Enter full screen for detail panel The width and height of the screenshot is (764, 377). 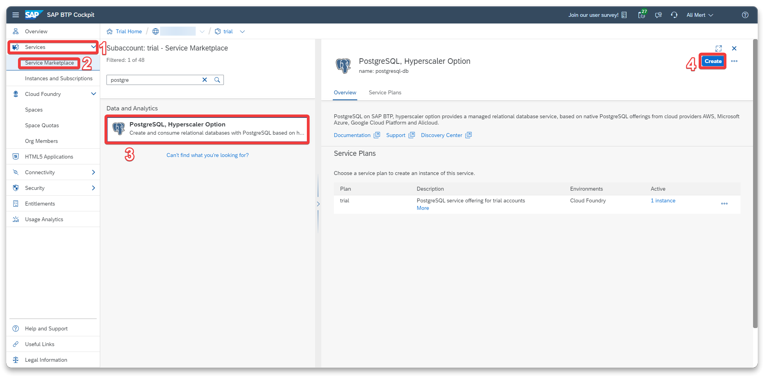coord(718,49)
